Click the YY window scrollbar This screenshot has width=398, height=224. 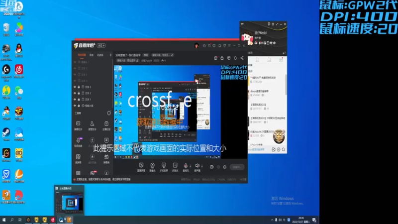point(286,85)
